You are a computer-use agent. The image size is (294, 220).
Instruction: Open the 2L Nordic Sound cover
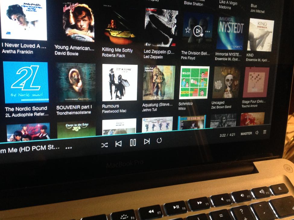26,82
